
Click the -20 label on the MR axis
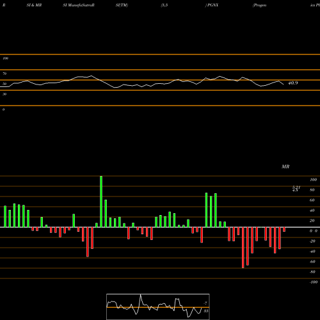pos(312,241)
